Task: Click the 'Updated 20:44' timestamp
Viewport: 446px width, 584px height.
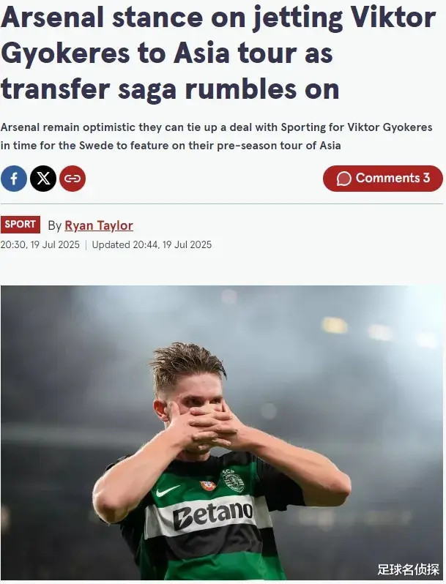Action: [152, 244]
